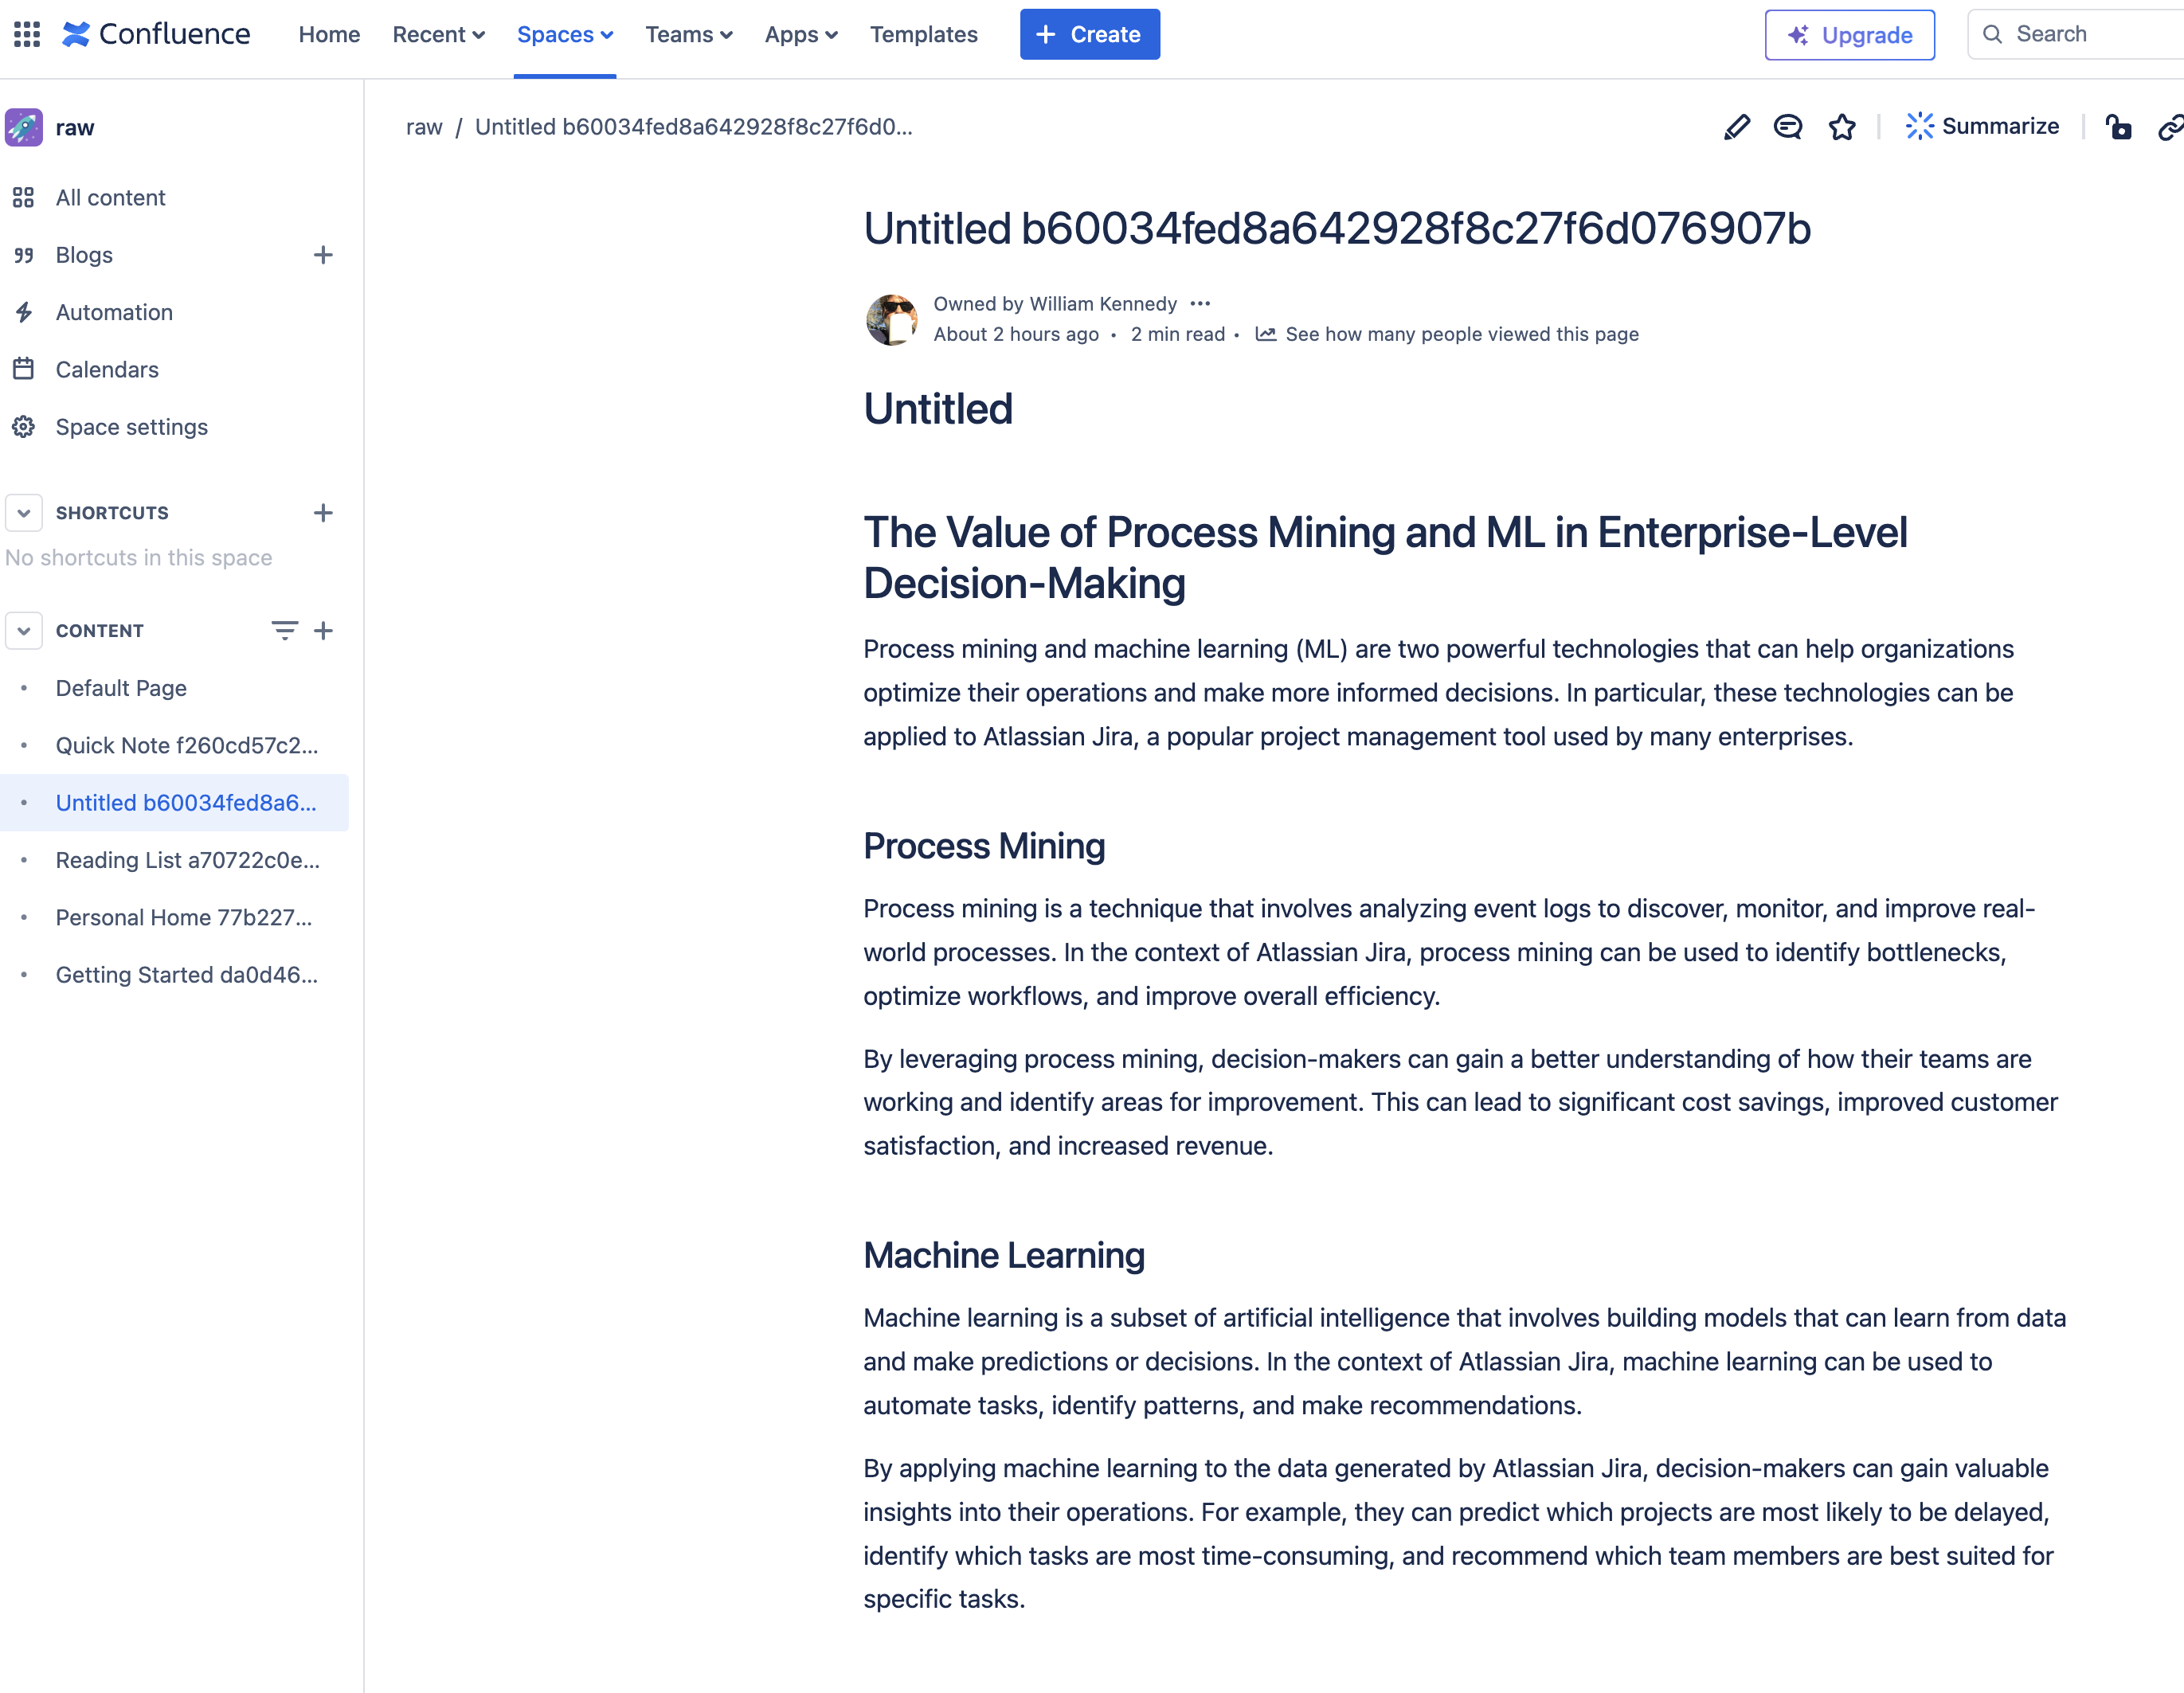The width and height of the screenshot is (2184, 1693).
Task: Go to Space settings in sidebar
Action: pos(131,427)
